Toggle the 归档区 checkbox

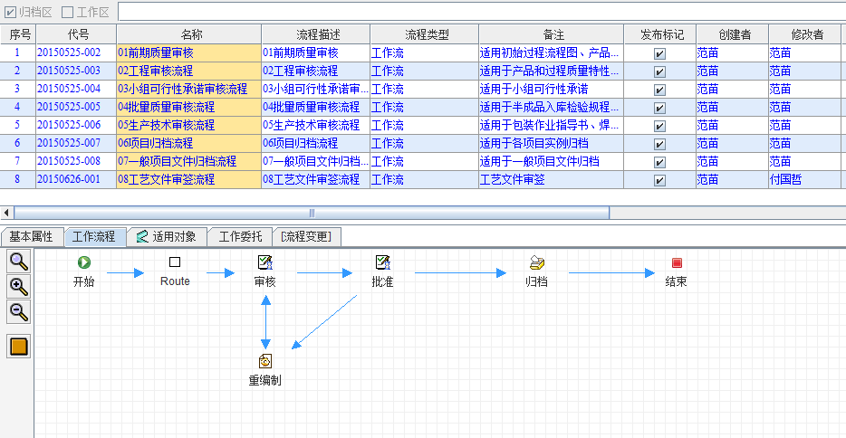point(10,12)
